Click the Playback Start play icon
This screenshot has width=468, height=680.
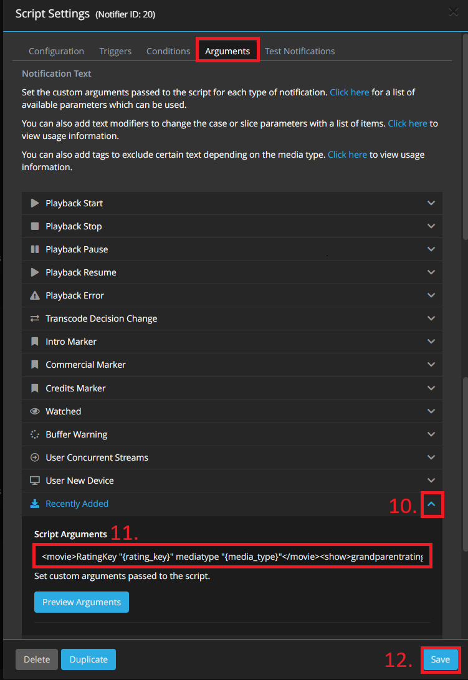click(x=35, y=203)
